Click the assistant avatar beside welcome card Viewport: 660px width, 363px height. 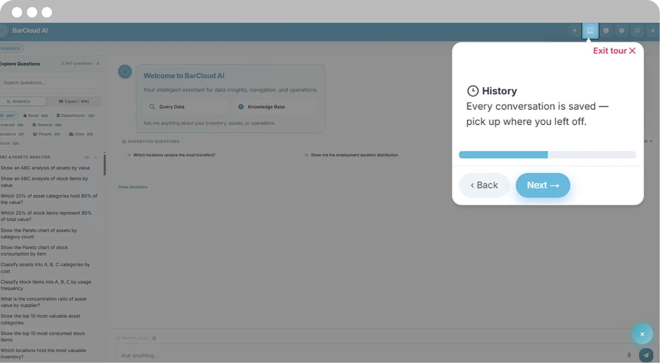tap(125, 71)
